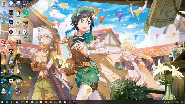Open File Explorer from the taskbar
Screen dimensions: 185x104
pos(27,102)
